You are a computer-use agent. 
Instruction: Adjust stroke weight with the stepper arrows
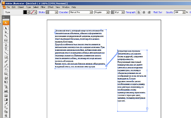coord(47,12)
